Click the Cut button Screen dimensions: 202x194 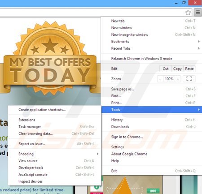click(x=166, y=69)
